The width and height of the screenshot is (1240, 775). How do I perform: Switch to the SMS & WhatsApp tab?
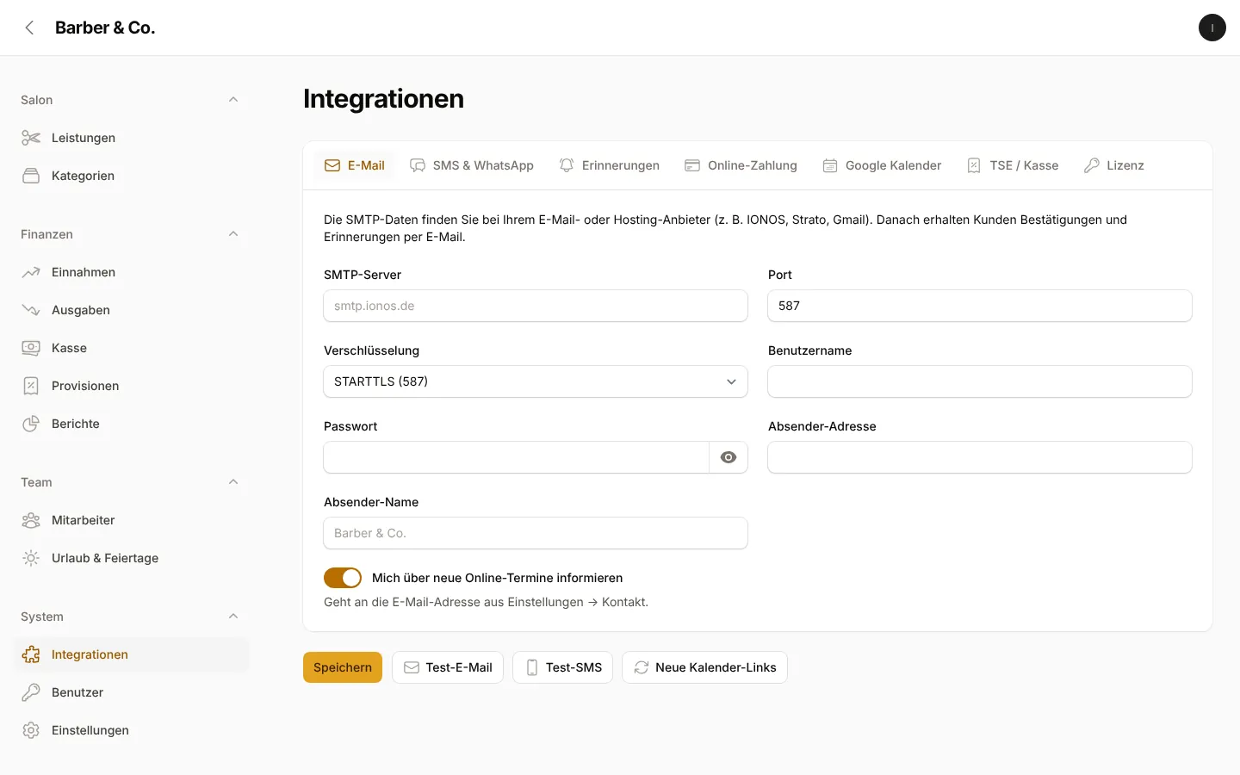pos(472,165)
